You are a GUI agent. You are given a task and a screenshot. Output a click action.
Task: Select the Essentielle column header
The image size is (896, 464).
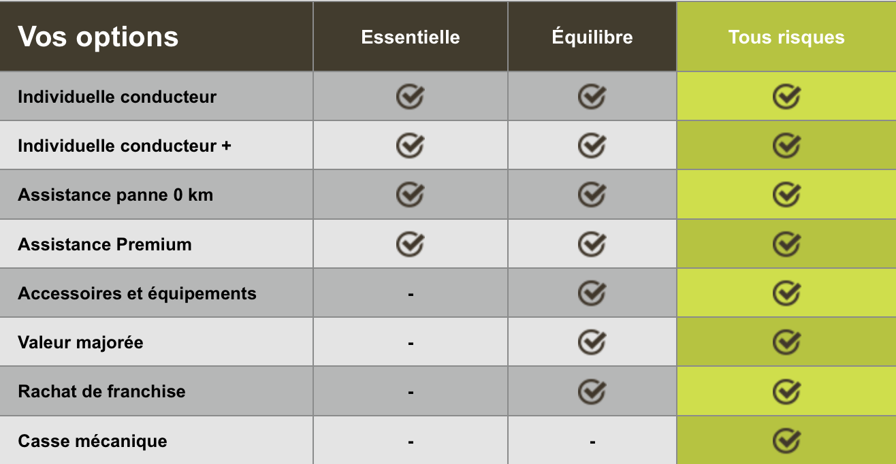tap(411, 37)
